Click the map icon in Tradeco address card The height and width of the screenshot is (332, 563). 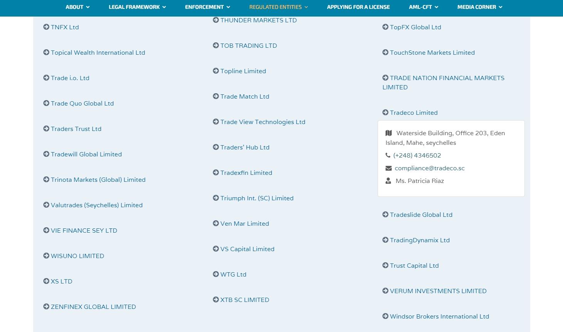tap(388, 133)
